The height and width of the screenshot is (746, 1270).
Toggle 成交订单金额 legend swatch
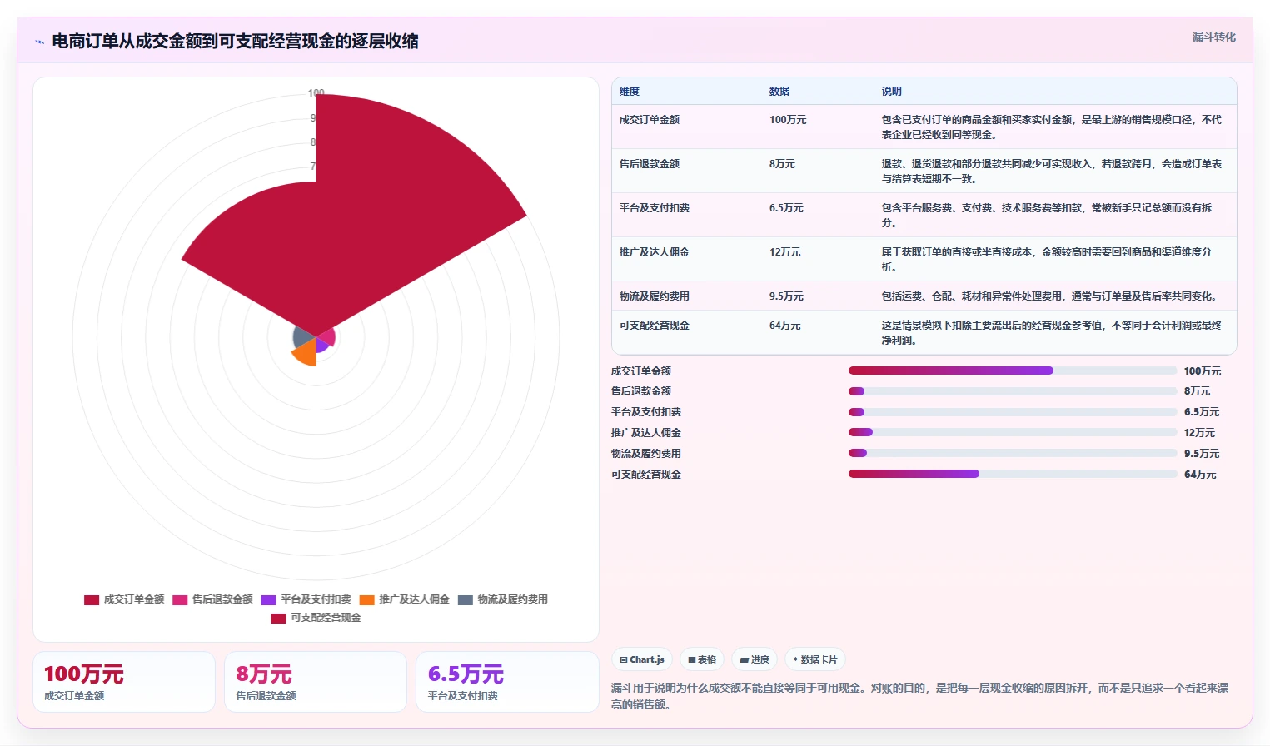click(x=92, y=599)
